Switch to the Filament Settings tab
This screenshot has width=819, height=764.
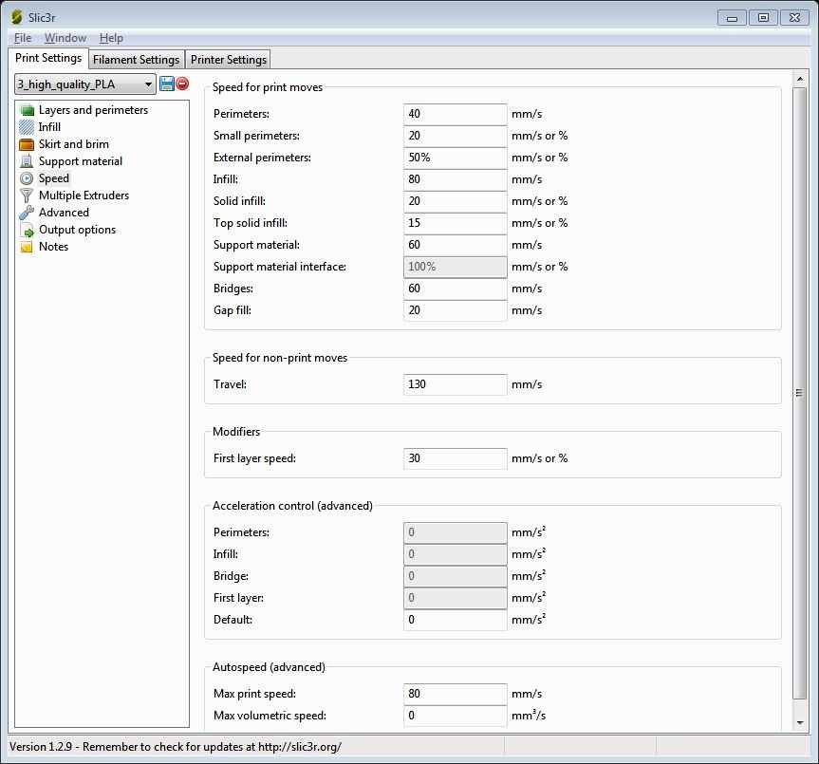[136, 60]
